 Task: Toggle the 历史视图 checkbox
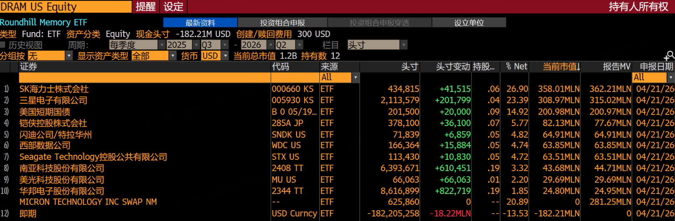click(x=3, y=45)
